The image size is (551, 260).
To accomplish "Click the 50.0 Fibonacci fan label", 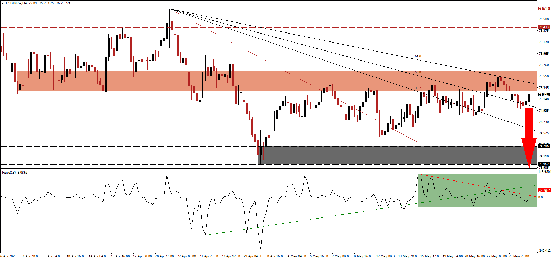I will [x=418, y=72].
